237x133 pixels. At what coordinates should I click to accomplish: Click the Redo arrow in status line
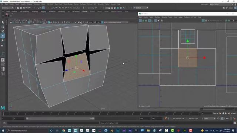point(30,8)
